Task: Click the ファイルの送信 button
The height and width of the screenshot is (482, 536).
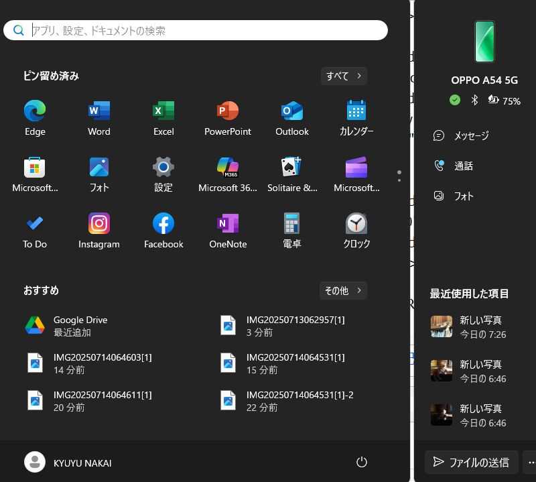Action: [471, 462]
